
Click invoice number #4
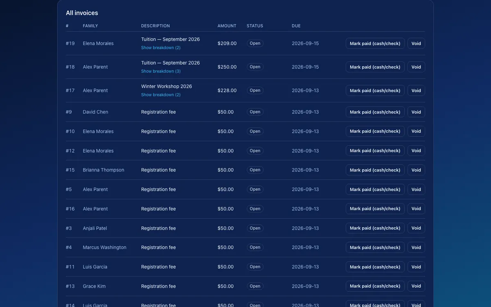pos(69,248)
